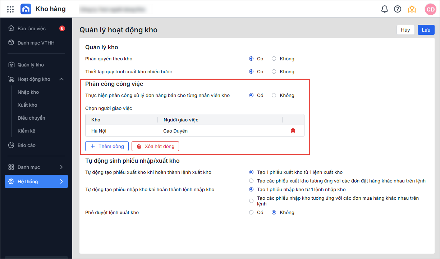Click the Danh mục VTHH box icon
This screenshot has width=440, height=259.
click(11, 43)
